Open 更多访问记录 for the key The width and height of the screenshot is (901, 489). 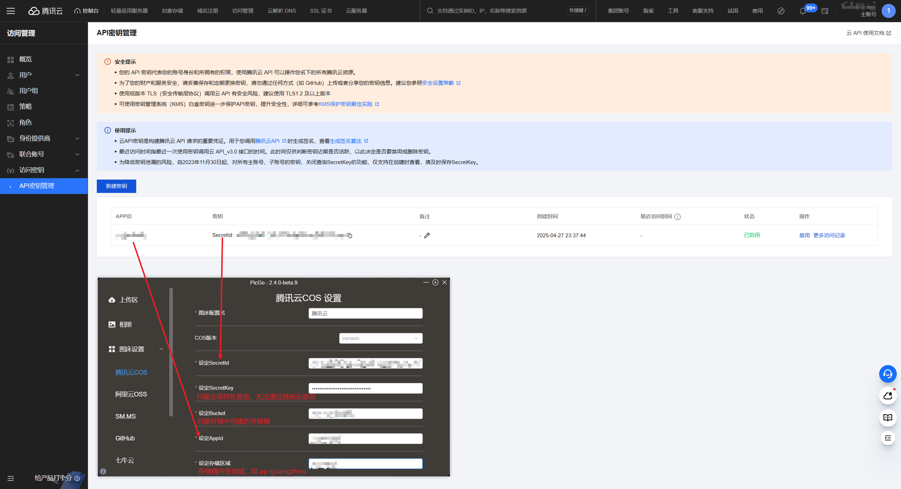[829, 235]
